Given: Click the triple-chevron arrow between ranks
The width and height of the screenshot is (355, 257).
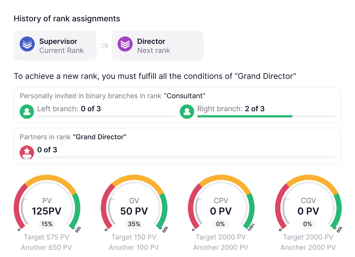Looking at the screenshot, I should pyautogui.click(x=104, y=45).
